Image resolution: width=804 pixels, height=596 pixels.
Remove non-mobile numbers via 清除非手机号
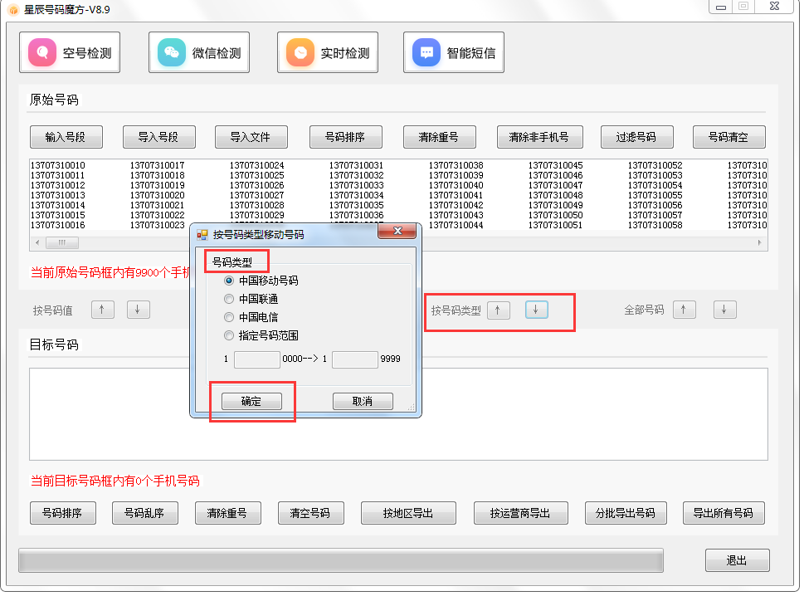tap(538, 136)
